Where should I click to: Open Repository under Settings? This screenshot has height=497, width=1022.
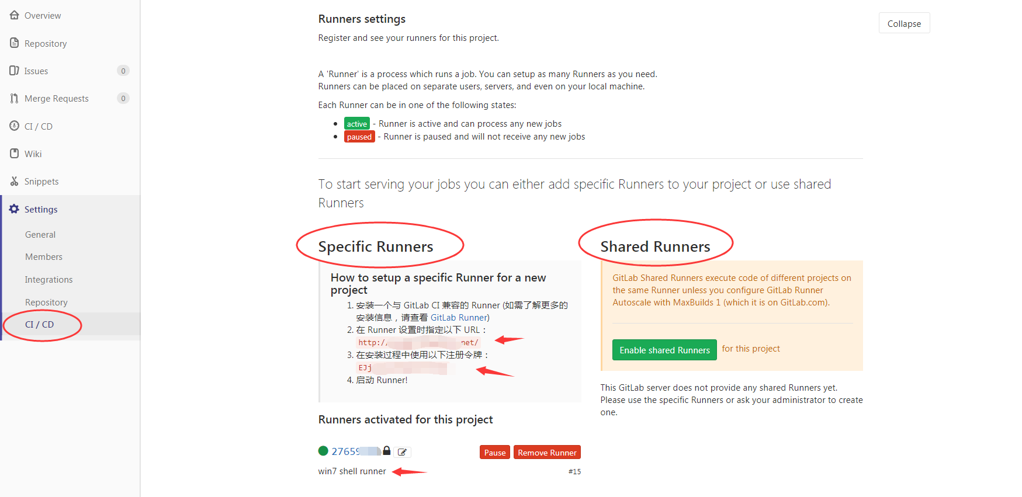[x=46, y=302]
